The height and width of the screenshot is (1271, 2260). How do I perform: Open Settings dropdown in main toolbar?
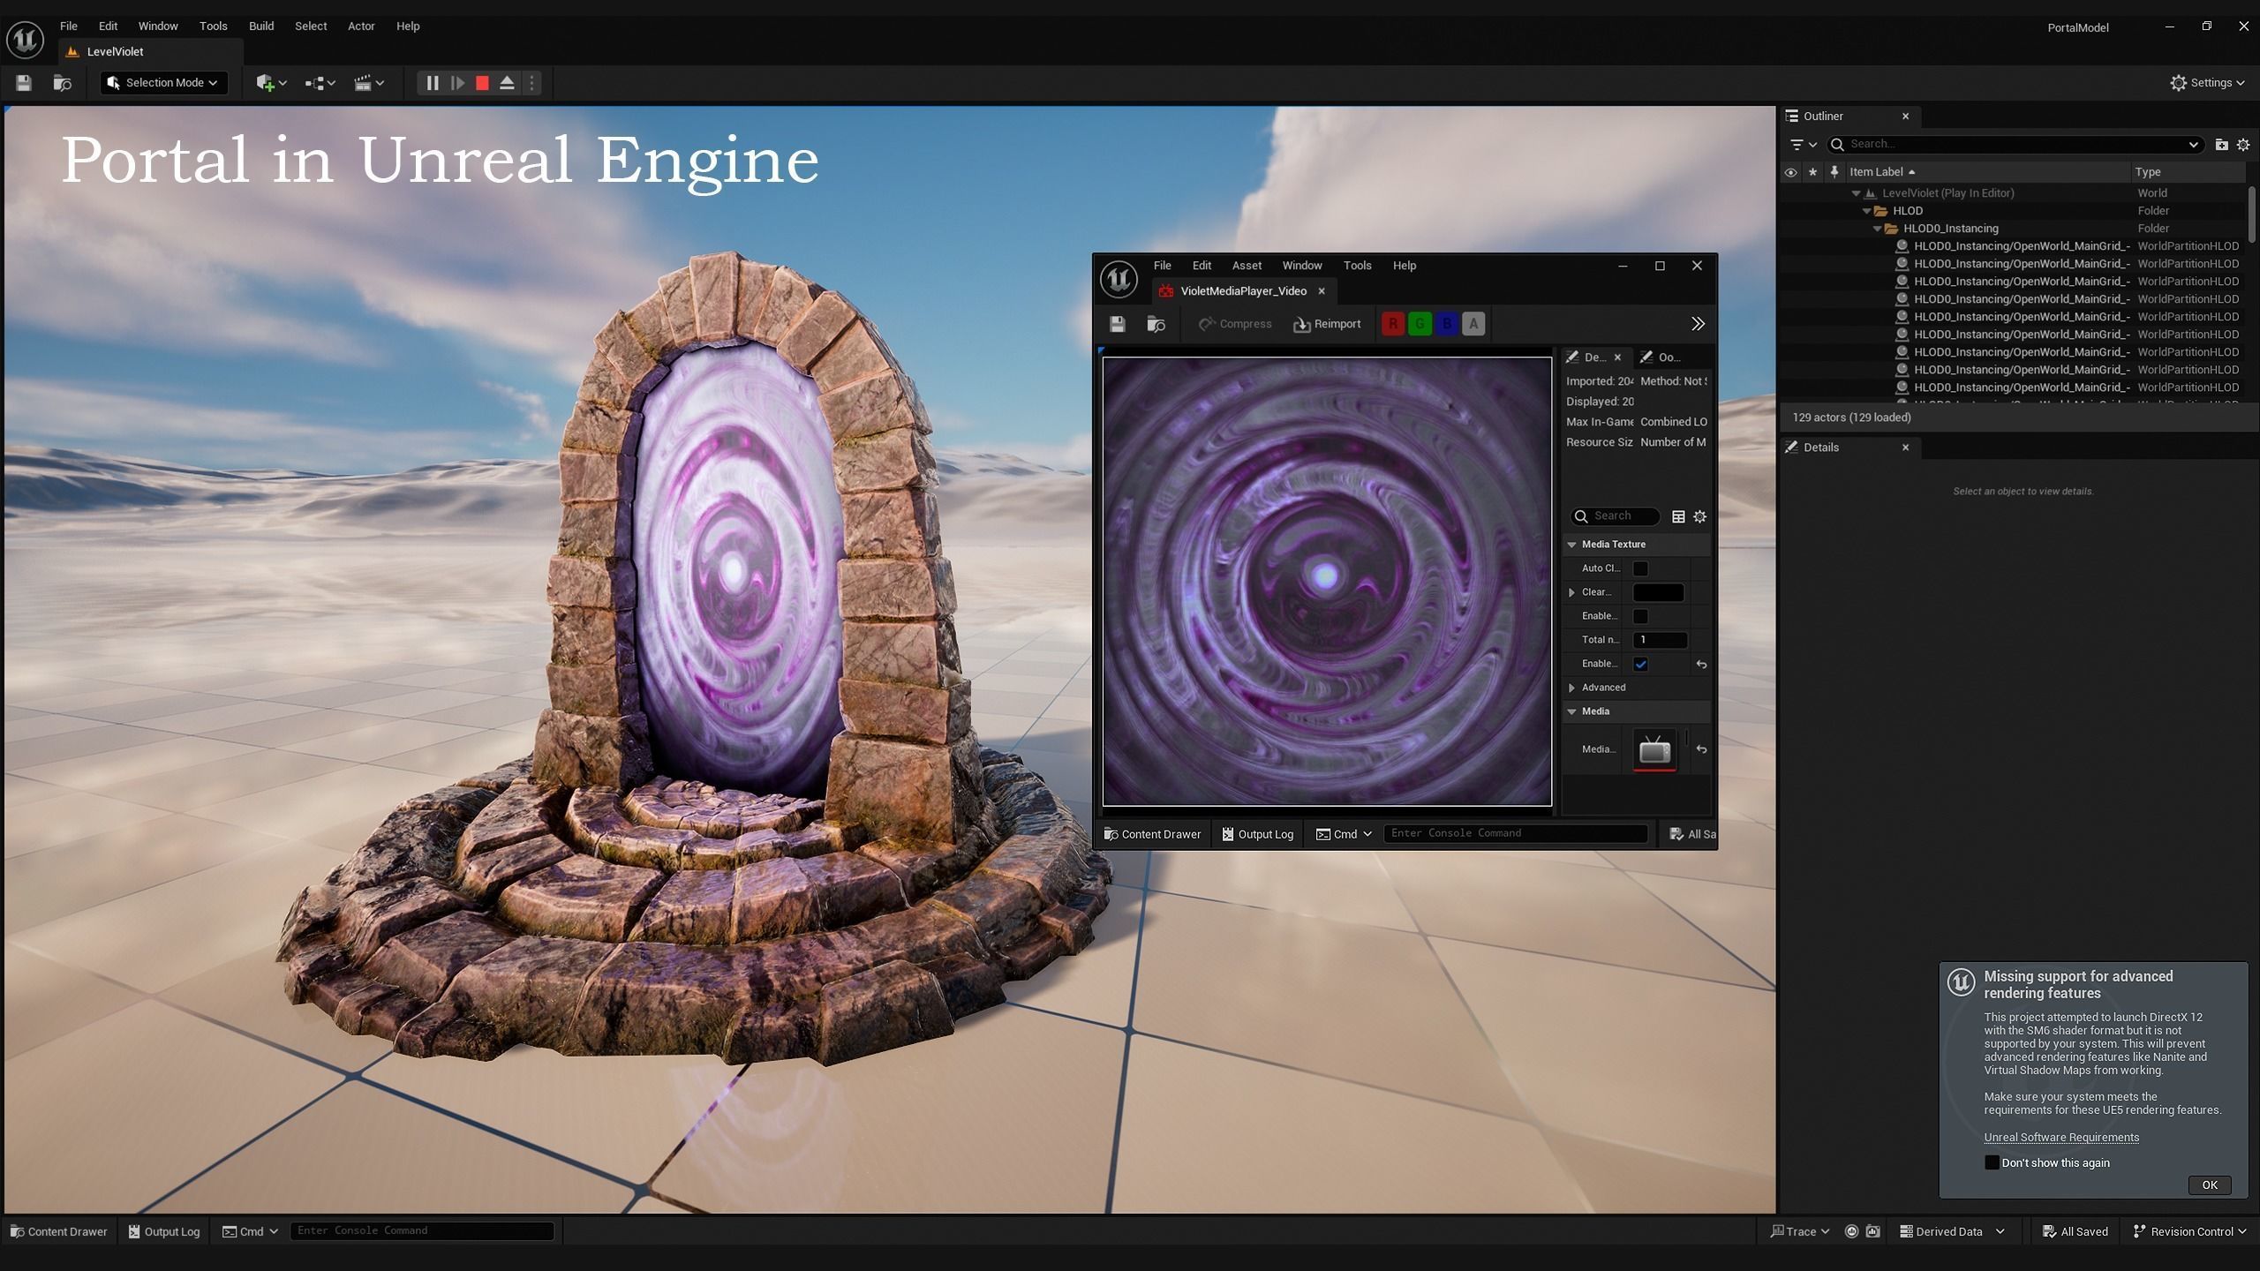tap(2207, 83)
